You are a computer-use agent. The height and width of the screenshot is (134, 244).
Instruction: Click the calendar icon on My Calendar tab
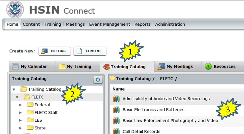tap(15, 67)
